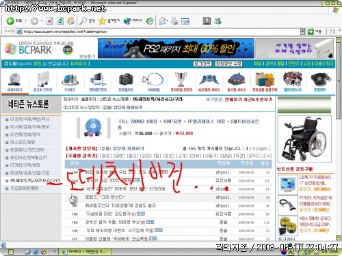Viewport: 342px width, 256px height.
Task: Open the 프리미엄 컨텐츠 trophy icon
Action: (x=181, y=82)
